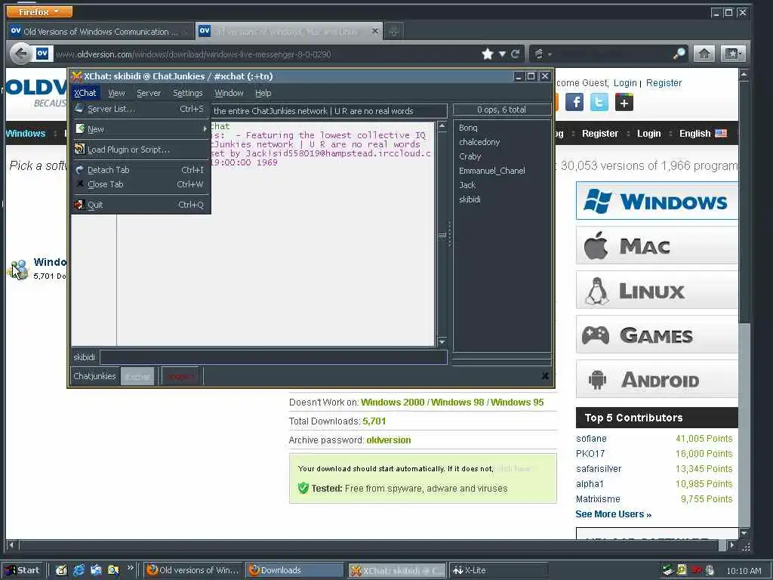773x580 pixels.
Task: Open the Windows 98 compatibility link
Action: 457,403
